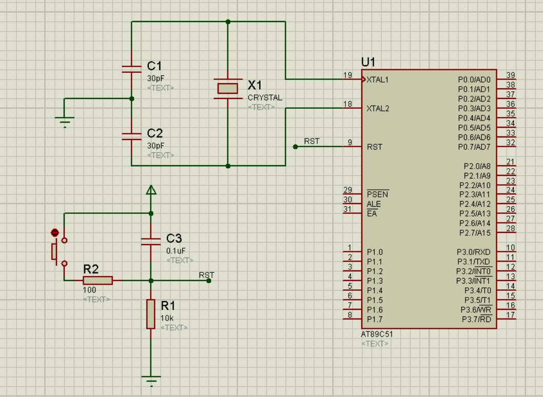Click the C1 30pF value text
This screenshot has height=397, width=543.
coord(156,78)
